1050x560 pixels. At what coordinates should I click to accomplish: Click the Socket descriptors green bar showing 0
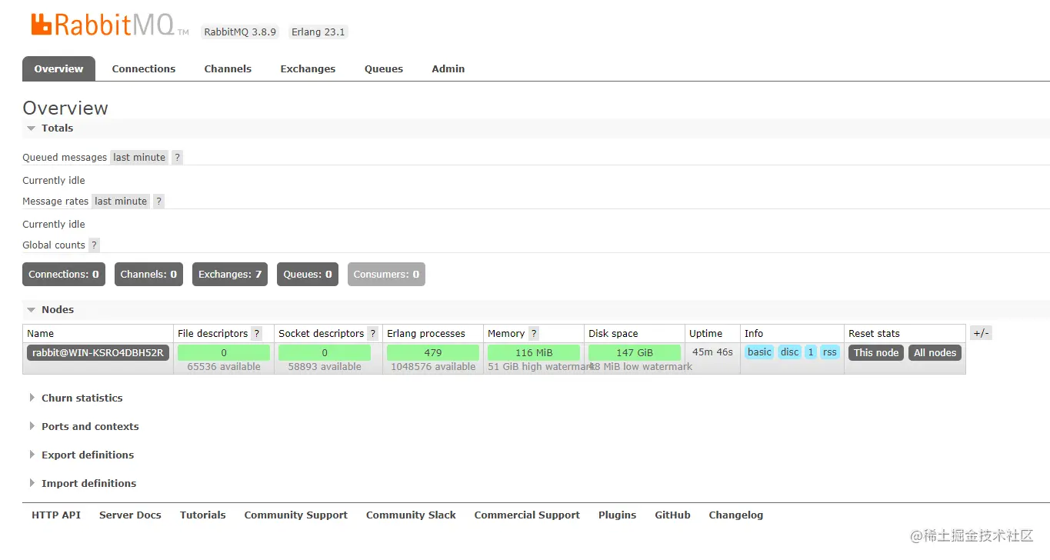click(325, 353)
